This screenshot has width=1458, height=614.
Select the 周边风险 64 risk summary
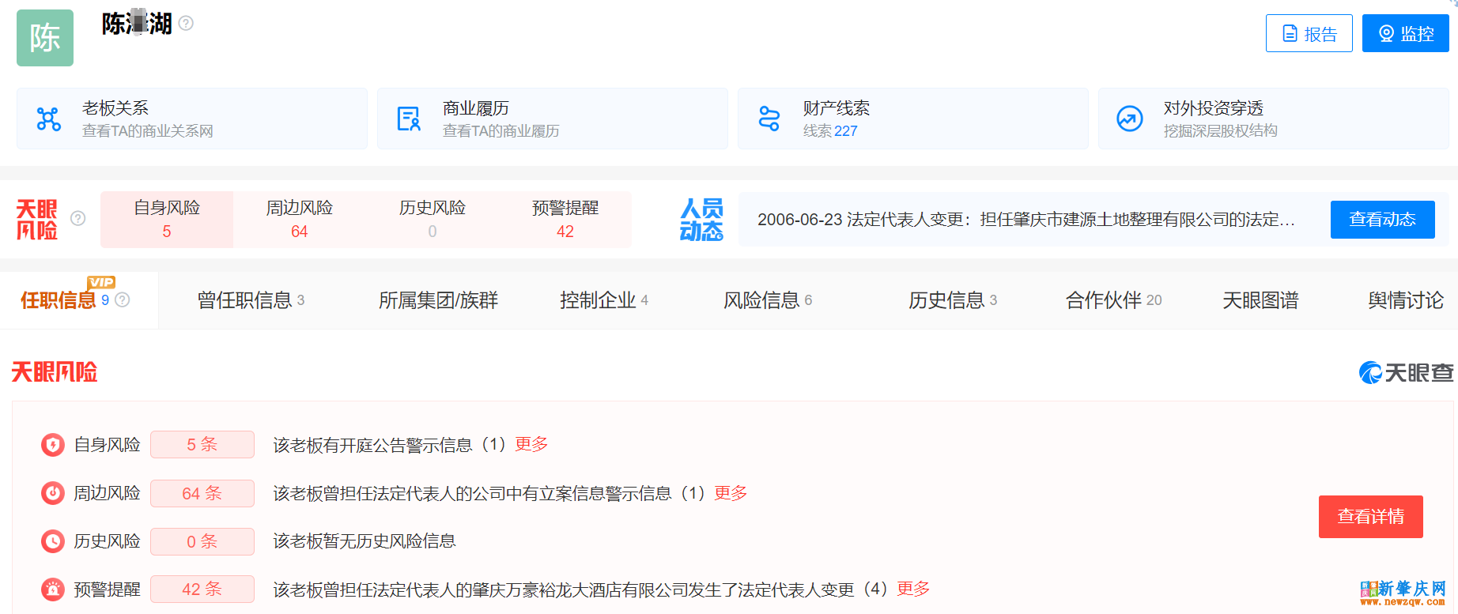click(299, 220)
